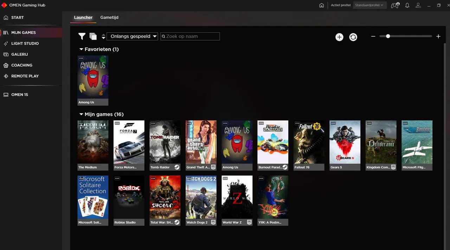Select the Among Us cover in Favorieten
The height and width of the screenshot is (250, 450).
93,77
